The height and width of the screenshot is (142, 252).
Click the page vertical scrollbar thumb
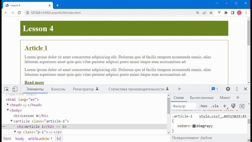point(248,33)
